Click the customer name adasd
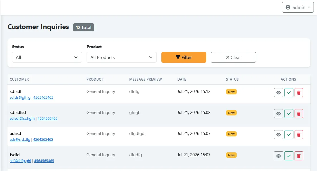317x171 pixels. click(15, 134)
